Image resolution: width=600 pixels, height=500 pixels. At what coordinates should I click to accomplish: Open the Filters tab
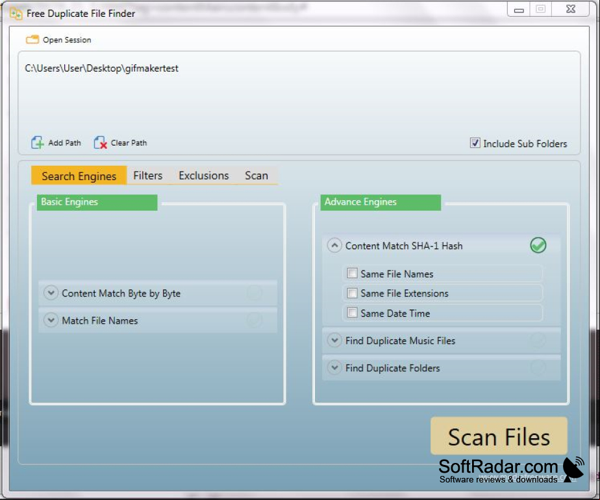tap(147, 176)
